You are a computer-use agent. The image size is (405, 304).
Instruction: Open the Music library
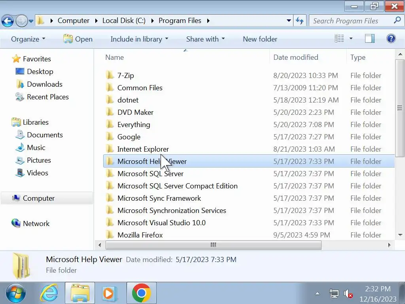(30, 148)
